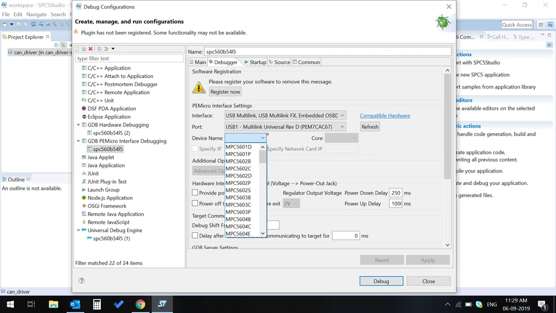The image size is (556, 313).
Task: Collapse all configurations in the tree toolbar
Action: (x=99, y=48)
